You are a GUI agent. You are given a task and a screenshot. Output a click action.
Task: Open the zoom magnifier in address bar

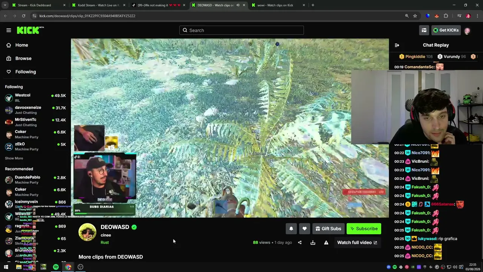click(407, 16)
